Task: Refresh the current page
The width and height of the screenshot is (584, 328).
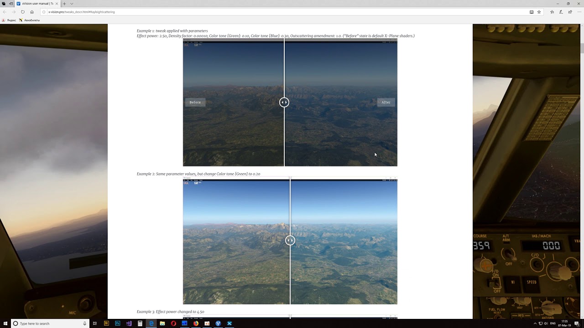Action: click(x=22, y=12)
